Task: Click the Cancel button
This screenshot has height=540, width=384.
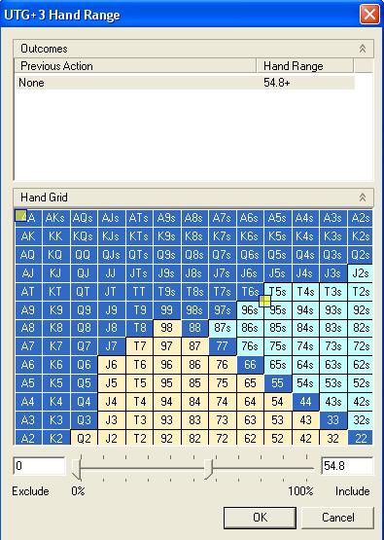Action: (x=337, y=518)
